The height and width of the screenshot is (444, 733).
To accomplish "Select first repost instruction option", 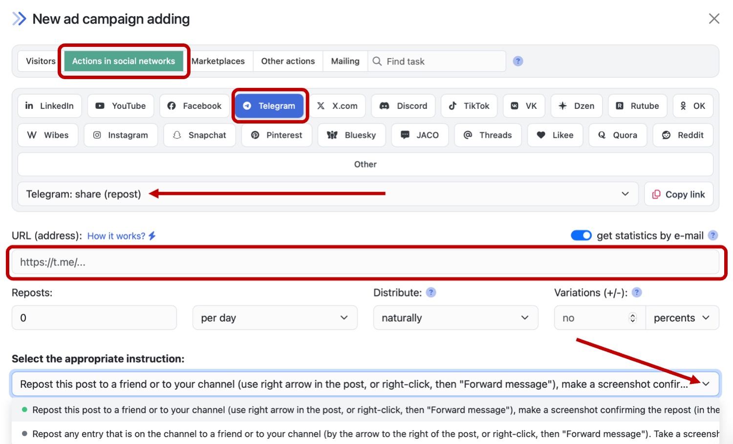I will click(x=371, y=410).
